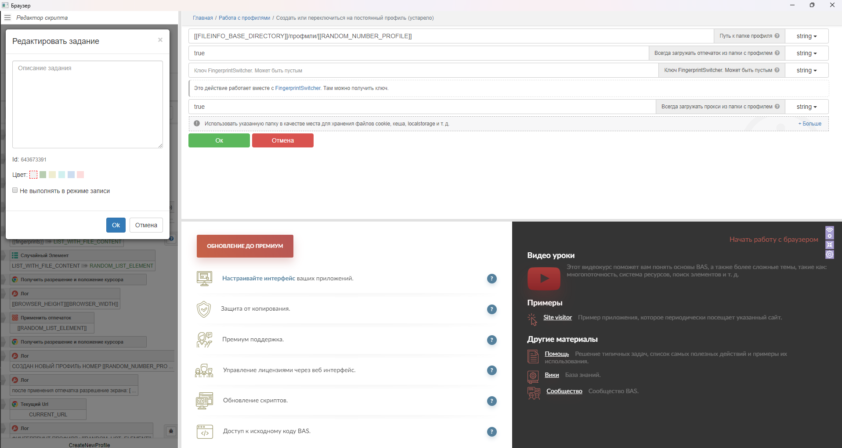Click help icon next to 'Путь к папке профиля'

[x=777, y=36]
